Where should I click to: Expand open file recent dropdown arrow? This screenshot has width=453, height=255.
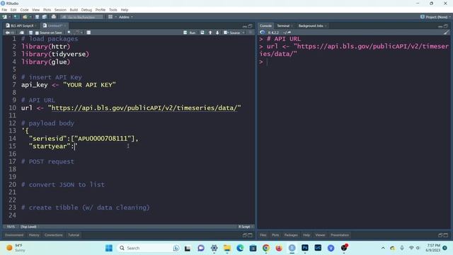pos(30,17)
